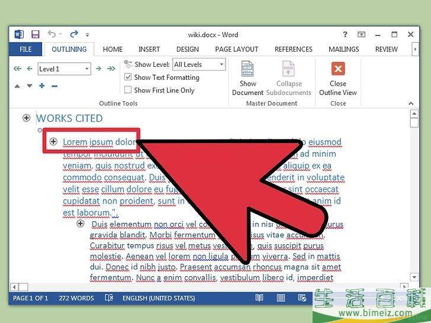Image resolution: width=431 pixels, height=323 pixels.
Task: Switch to the HOME ribbon tab
Action: coord(112,50)
